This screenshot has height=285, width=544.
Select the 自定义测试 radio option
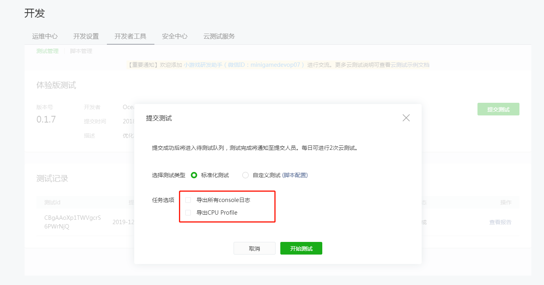(x=245, y=175)
